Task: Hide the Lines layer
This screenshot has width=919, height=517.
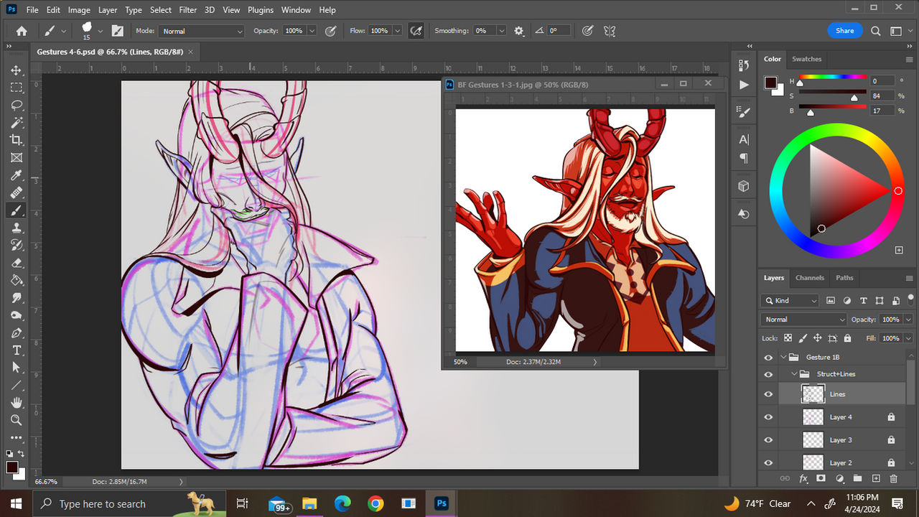Action: point(768,393)
